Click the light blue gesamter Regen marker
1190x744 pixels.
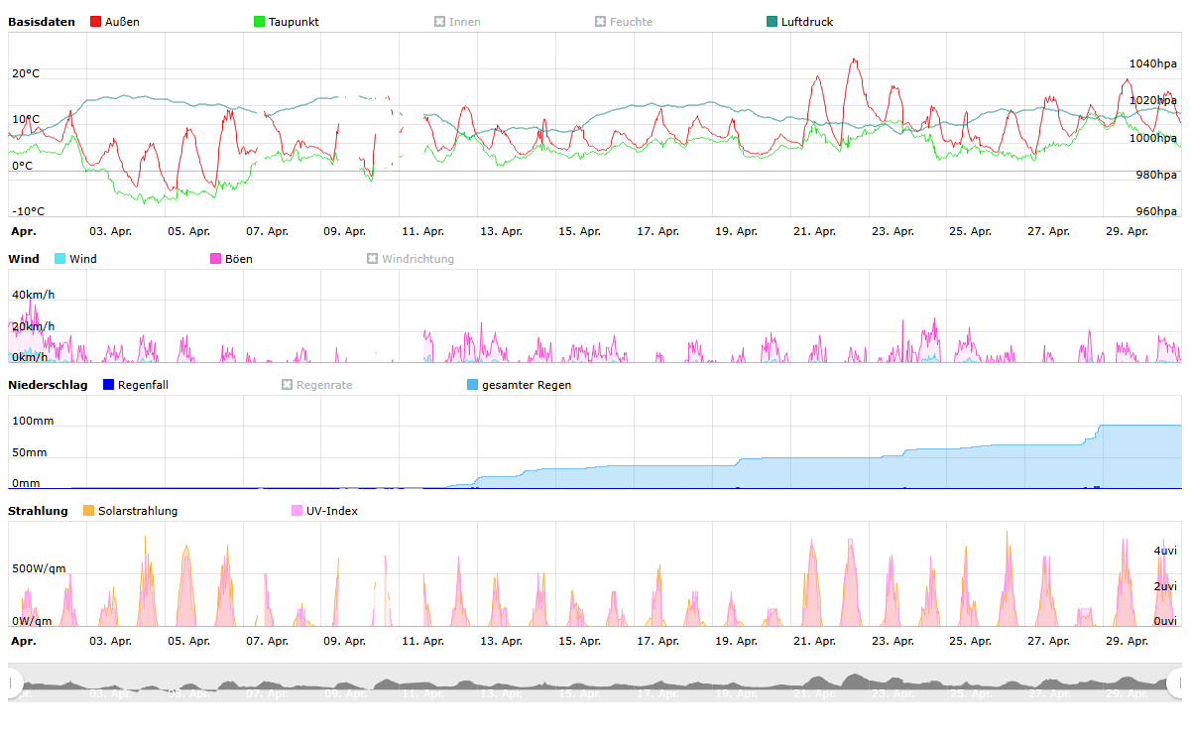473,385
